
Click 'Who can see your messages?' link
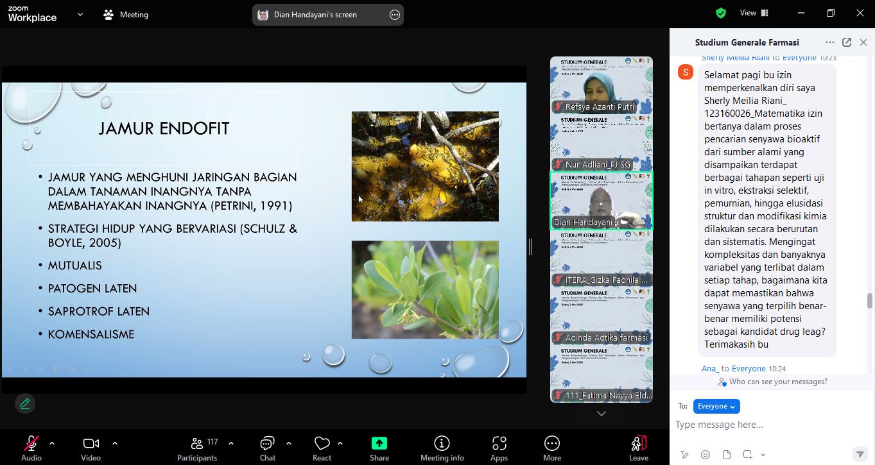[x=773, y=382]
